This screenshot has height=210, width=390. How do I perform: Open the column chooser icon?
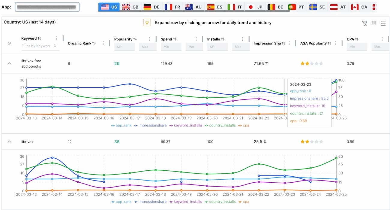tap(374, 23)
